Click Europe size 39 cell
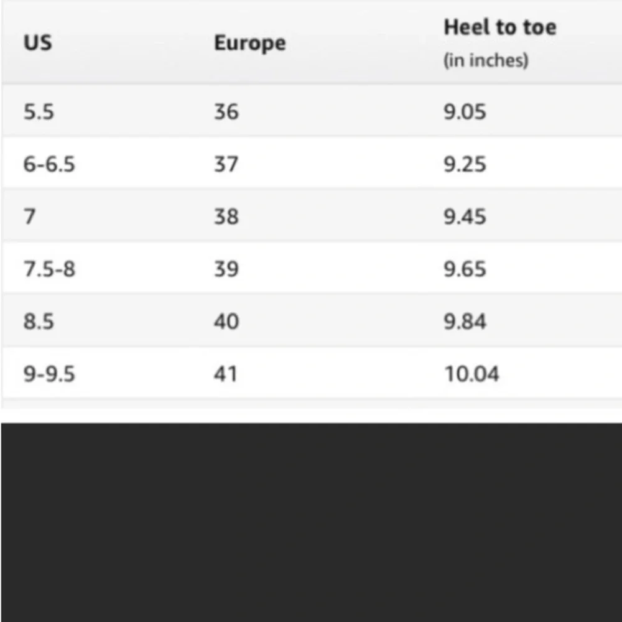 [x=226, y=269]
